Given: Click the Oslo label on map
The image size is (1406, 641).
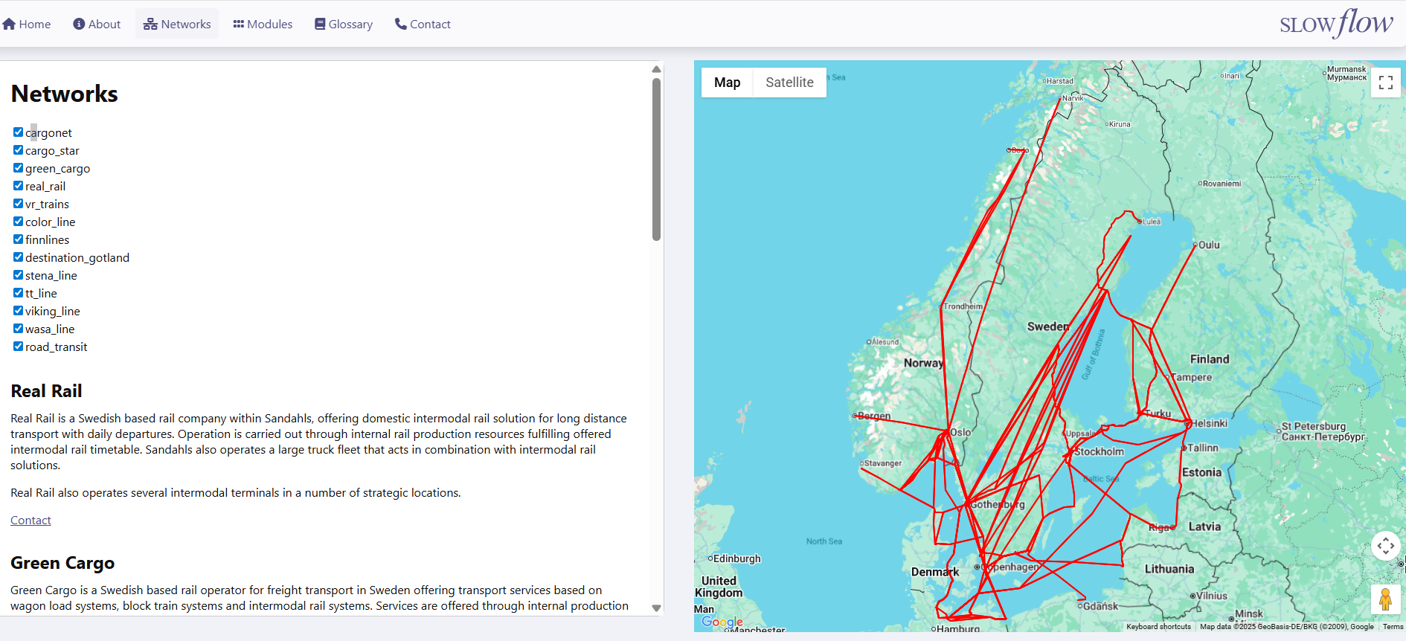Looking at the screenshot, I should click(960, 432).
